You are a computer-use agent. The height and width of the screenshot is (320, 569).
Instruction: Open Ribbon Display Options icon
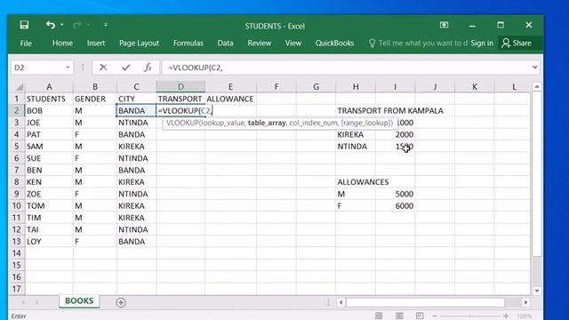pyautogui.click(x=444, y=25)
